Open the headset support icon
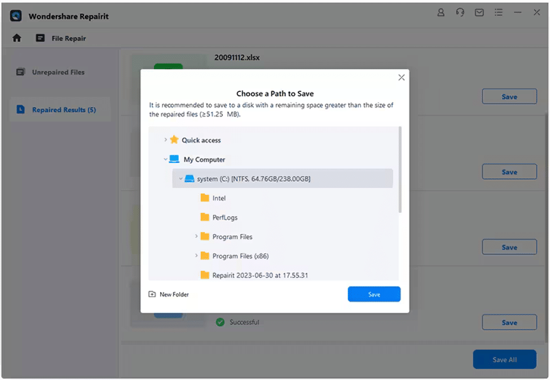This screenshot has height=380, width=551. coord(460,12)
